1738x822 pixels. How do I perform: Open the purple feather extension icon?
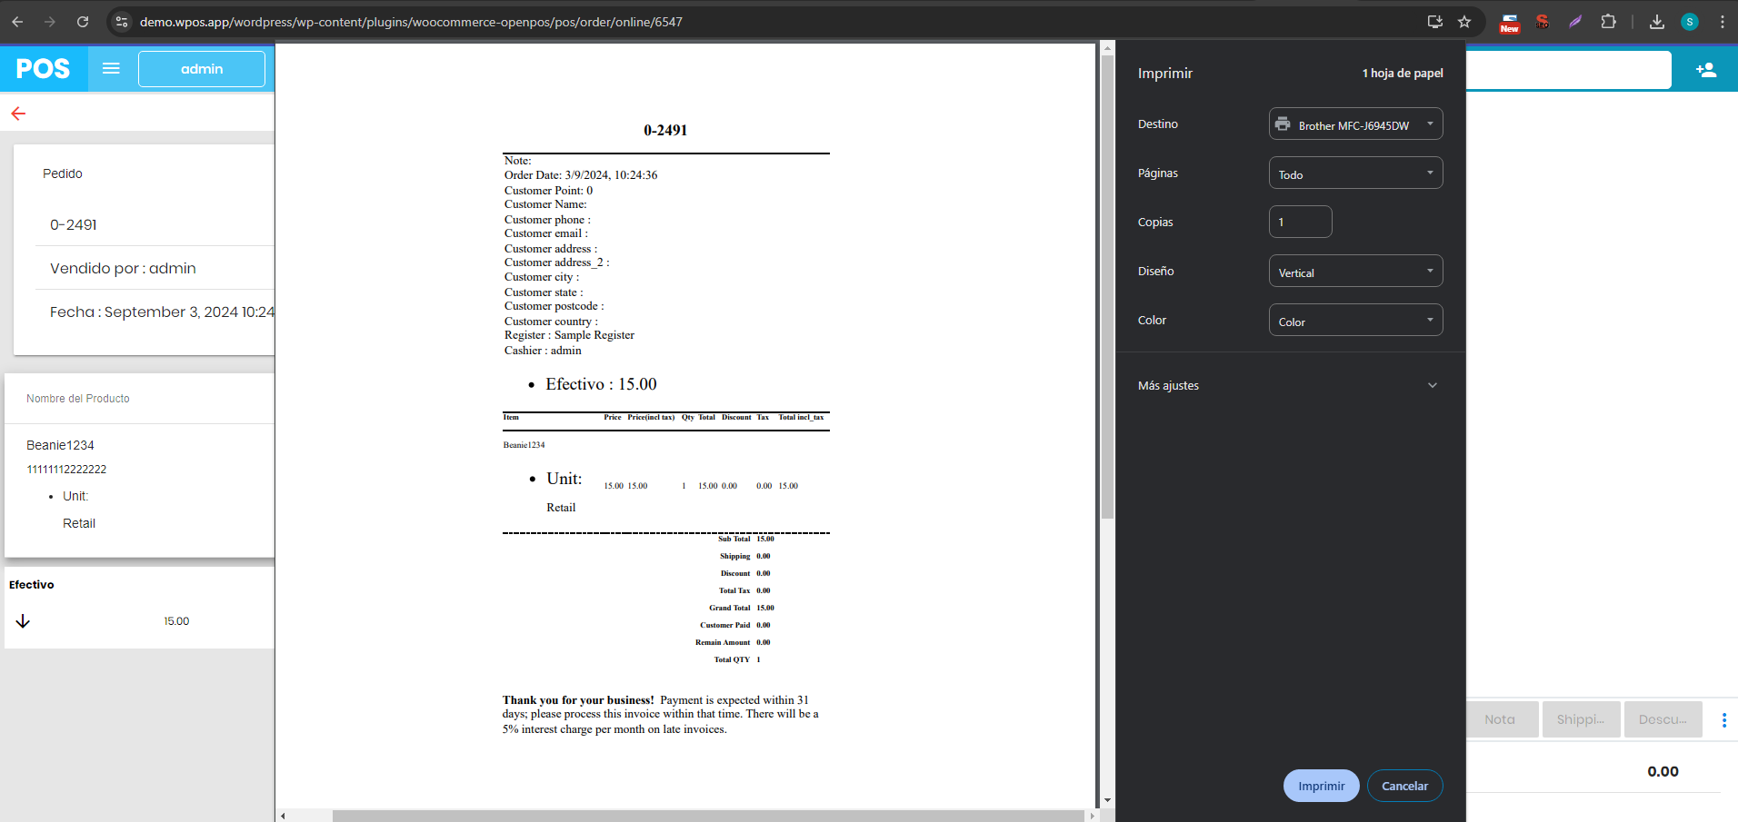tap(1575, 22)
